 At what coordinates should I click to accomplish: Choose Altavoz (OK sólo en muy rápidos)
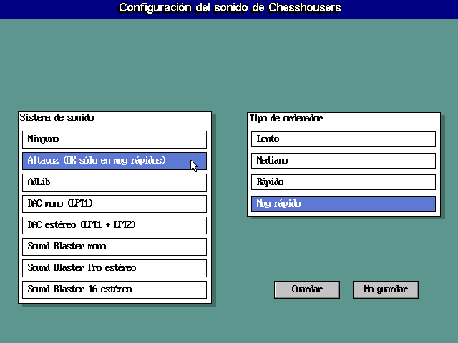tap(114, 161)
